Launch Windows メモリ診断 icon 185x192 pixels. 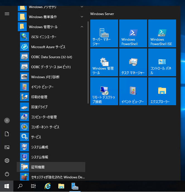click(x=25, y=77)
